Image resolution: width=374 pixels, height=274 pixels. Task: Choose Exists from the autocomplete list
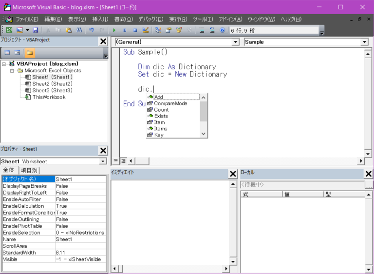[173, 116]
